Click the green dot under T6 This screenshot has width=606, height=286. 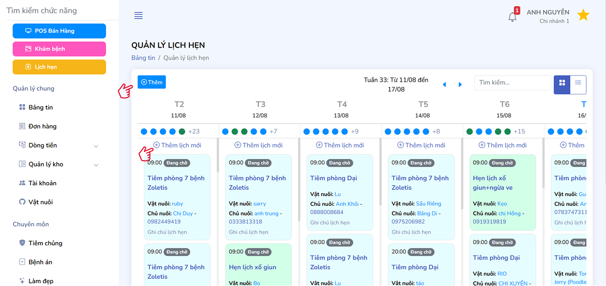pos(470,132)
